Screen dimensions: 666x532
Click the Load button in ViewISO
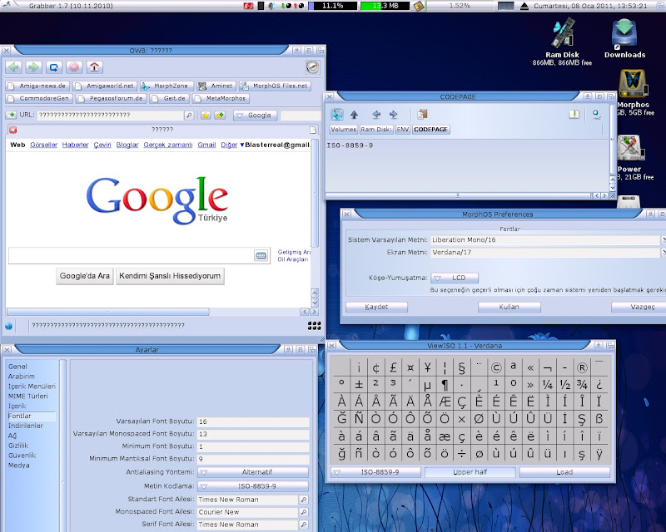564,472
